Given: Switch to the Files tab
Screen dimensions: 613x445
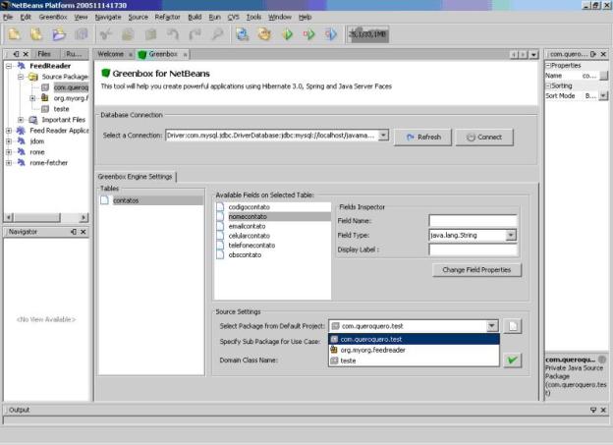Looking at the screenshot, I should (44, 54).
